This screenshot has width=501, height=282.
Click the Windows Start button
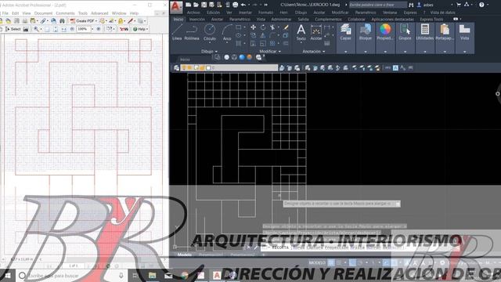click(7, 275)
